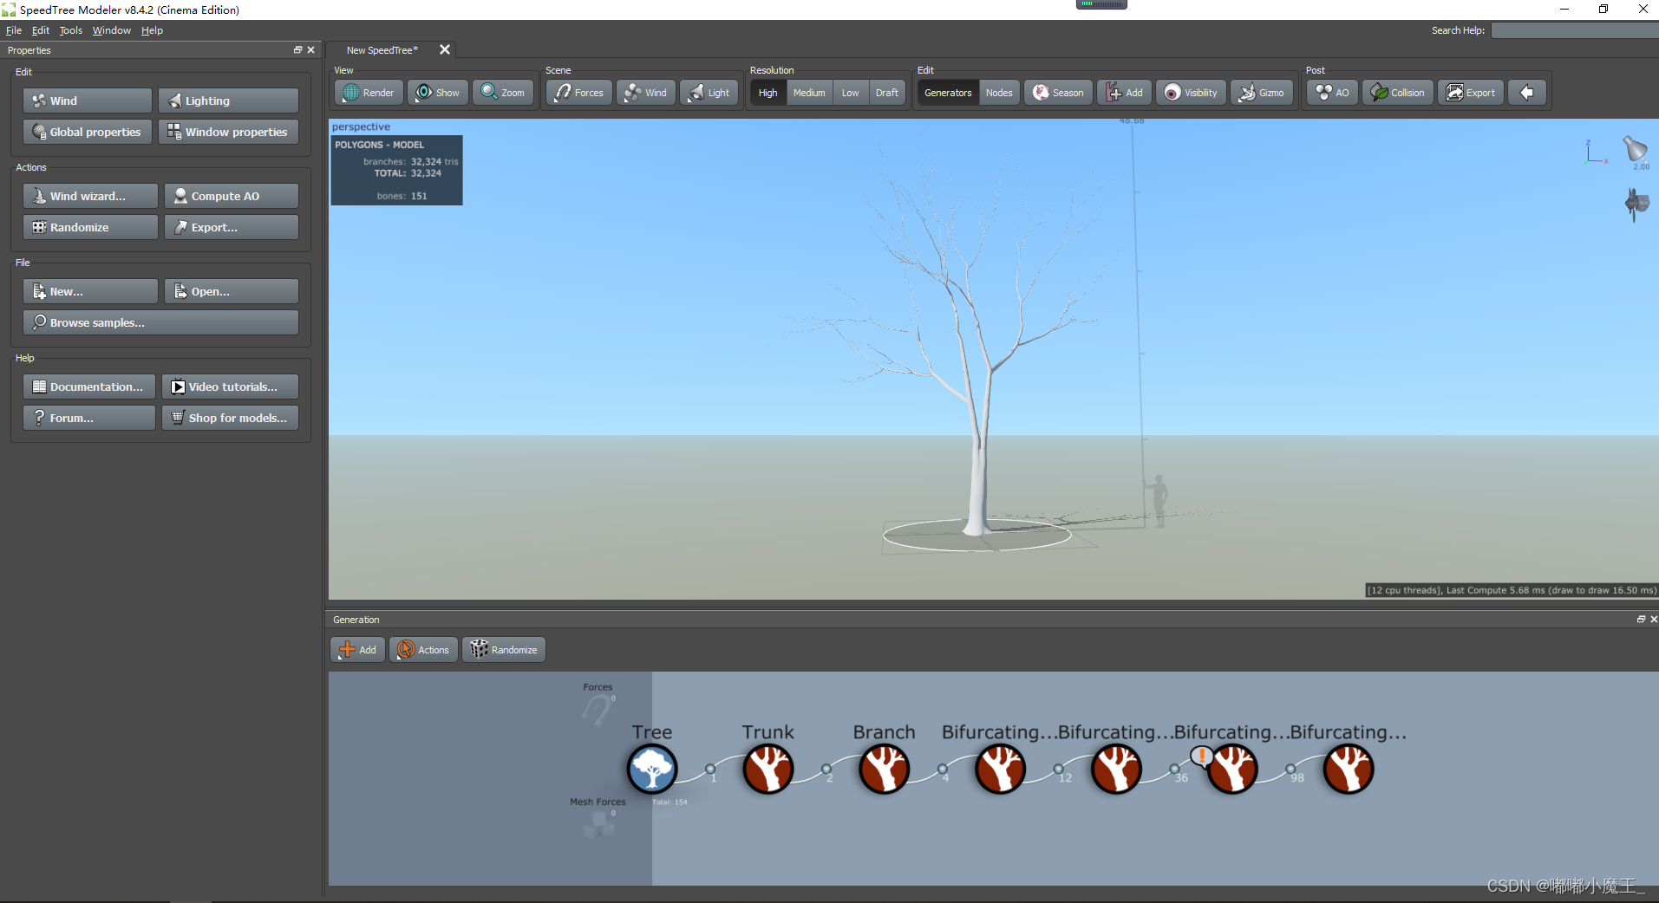1659x903 pixels.
Task: Open Video tutorials...
Action: tap(231, 387)
